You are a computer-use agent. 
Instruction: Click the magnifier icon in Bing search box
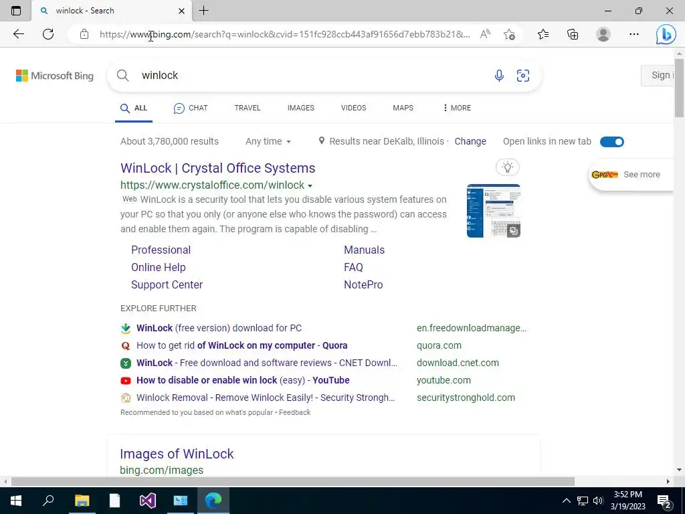point(123,75)
